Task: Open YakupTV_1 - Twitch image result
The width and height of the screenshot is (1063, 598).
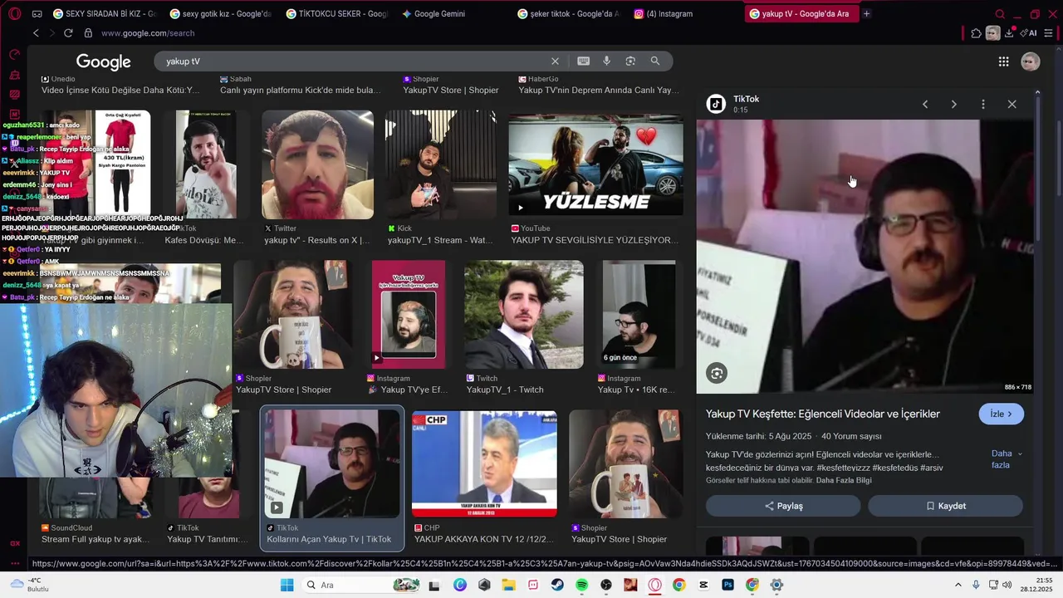Action: (x=524, y=315)
